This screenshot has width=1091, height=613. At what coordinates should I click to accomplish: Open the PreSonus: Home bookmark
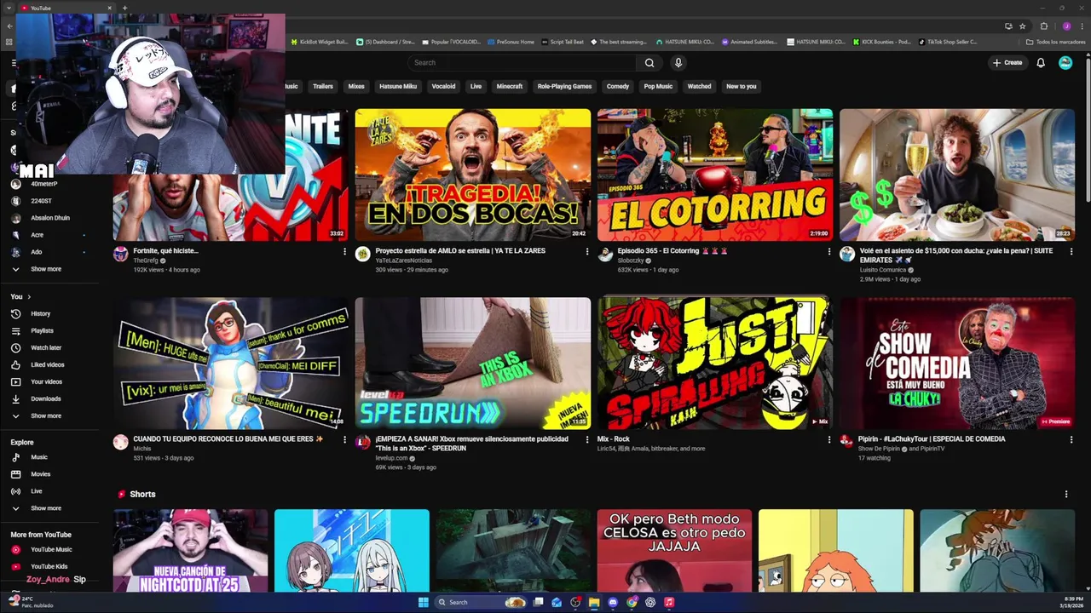(511, 42)
